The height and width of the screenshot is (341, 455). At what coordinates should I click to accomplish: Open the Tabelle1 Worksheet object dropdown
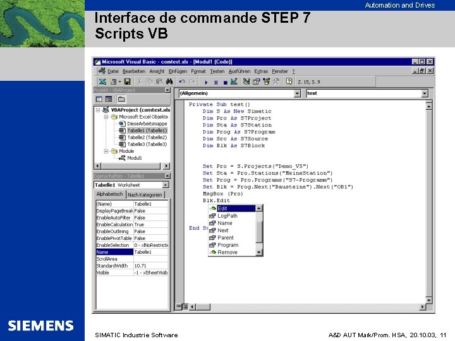[x=166, y=185]
